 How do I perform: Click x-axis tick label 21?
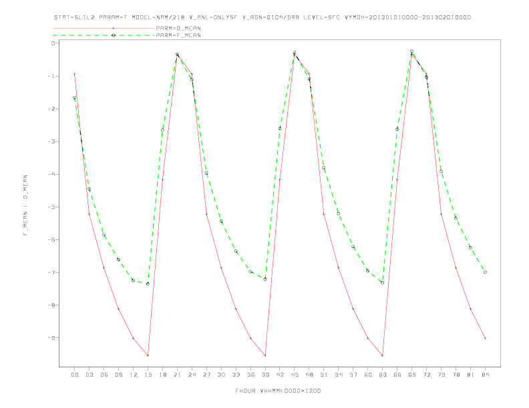click(177, 375)
